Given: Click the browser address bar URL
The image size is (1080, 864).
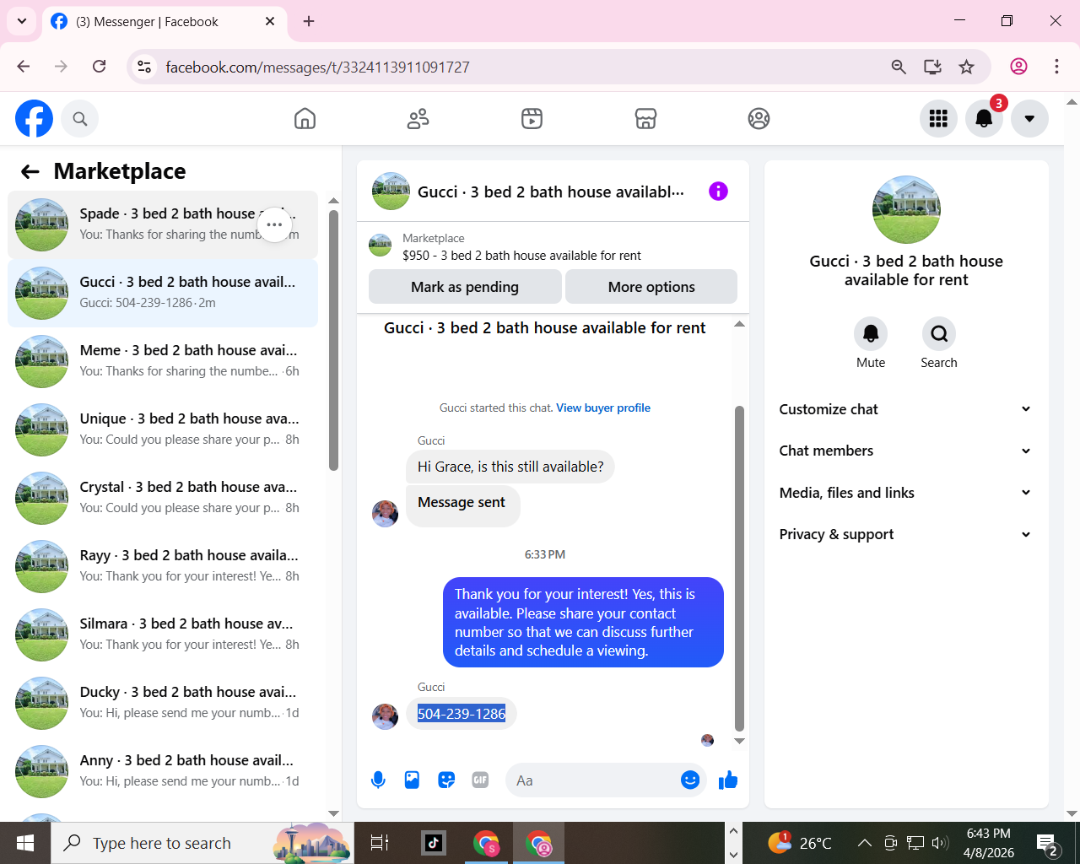Looking at the screenshot, I should (317, 67).
